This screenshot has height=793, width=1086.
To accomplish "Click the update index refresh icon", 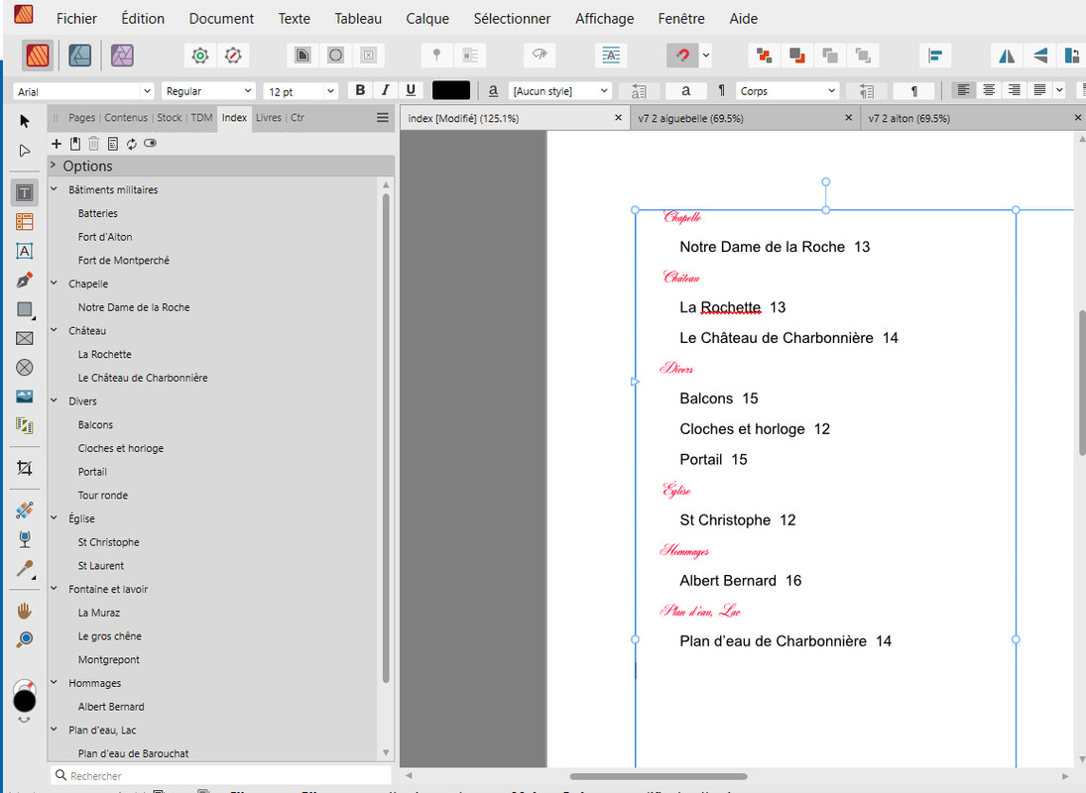I will coord(132,144).
